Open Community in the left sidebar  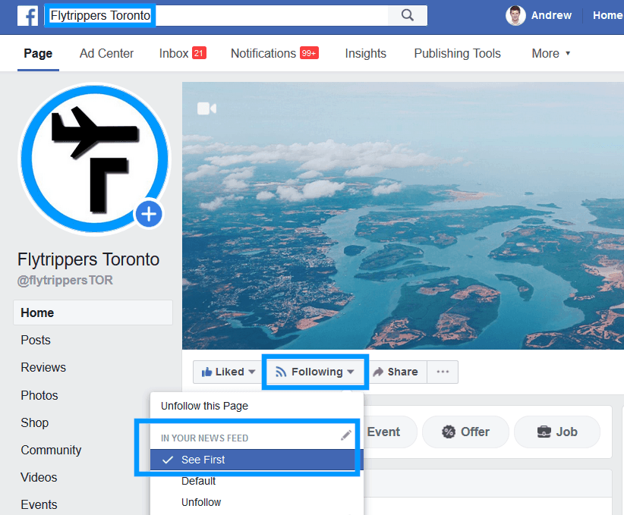(x=51, y=450)
